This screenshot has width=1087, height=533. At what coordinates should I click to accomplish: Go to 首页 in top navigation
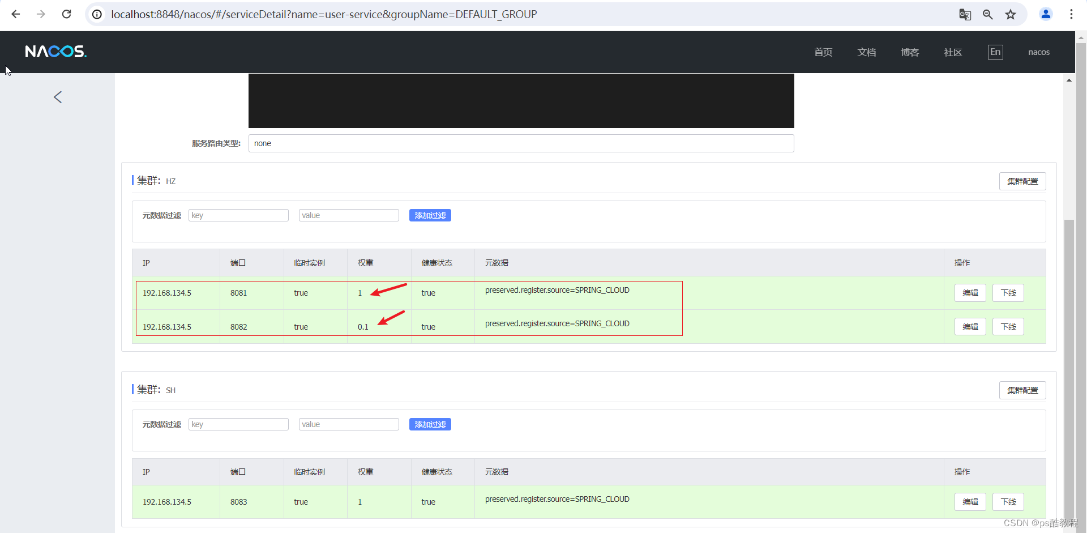tap(823, 52)
